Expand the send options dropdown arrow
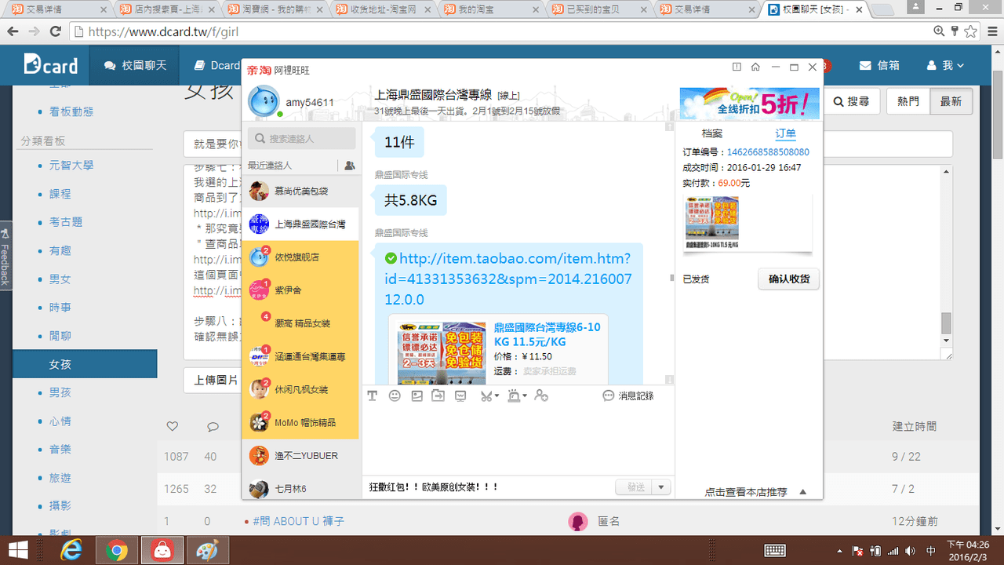Viewport: 1004px width, 565px height. coord(663,487)
